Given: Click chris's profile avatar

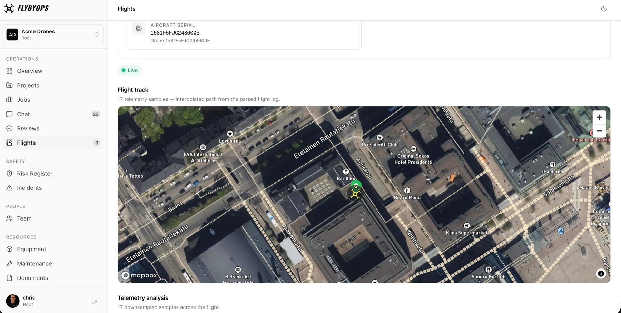Looking at the screenshot, I should click(13, 301).
